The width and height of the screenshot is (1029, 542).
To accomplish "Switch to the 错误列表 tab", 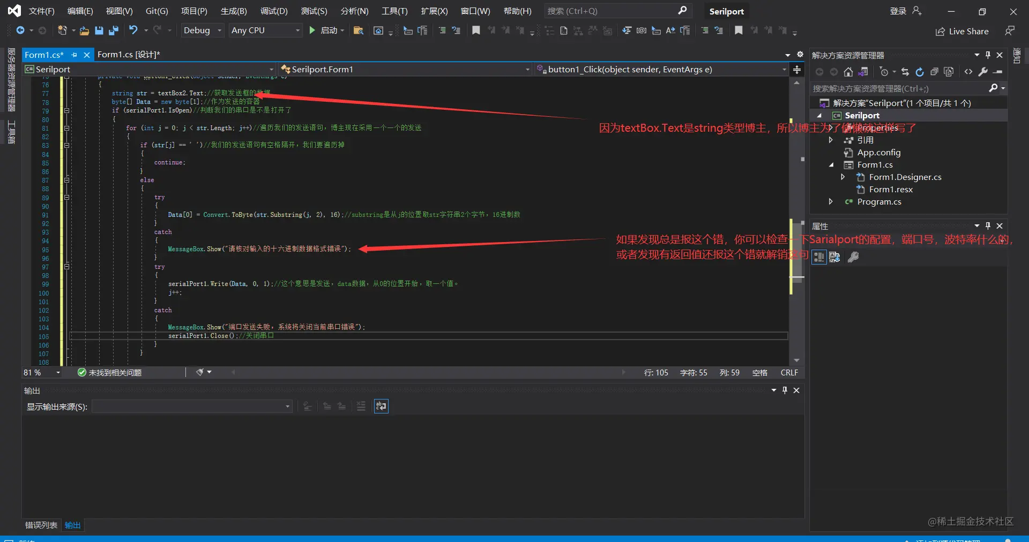I will [41, 525].
